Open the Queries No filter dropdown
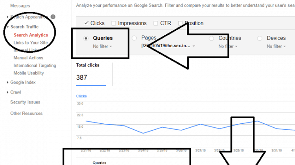The width and height of the screenshot is (295, 165). (102, 46)
